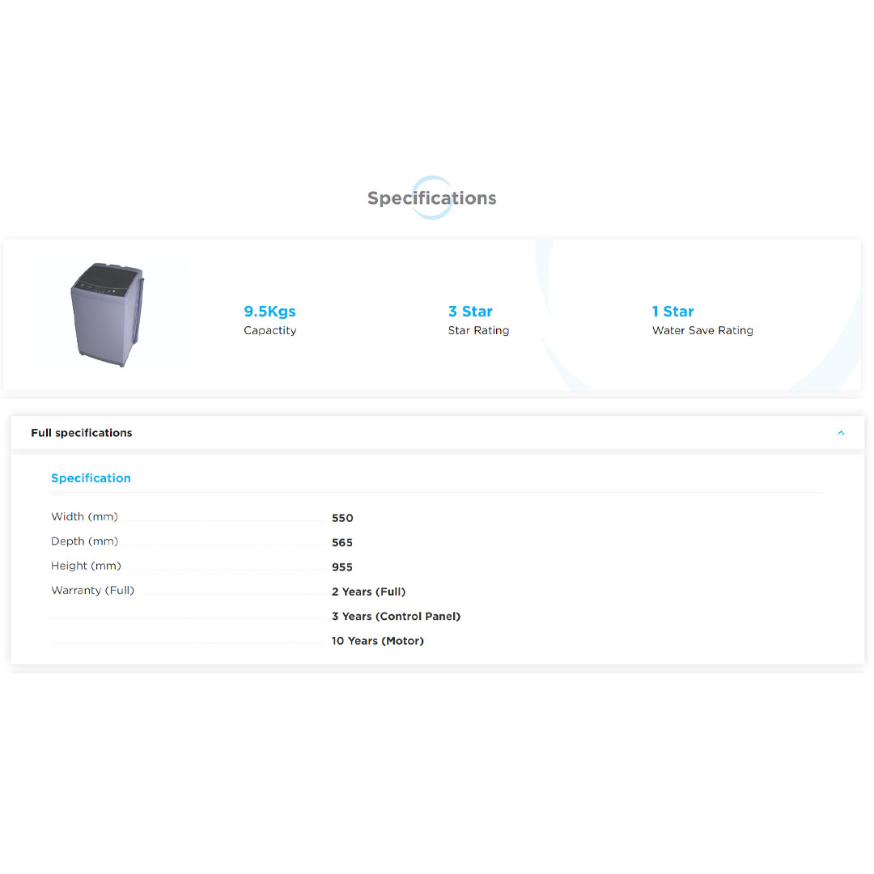
Task: Click the blue Specification subheading
Action: (91, 478)
